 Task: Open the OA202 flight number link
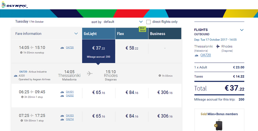click(70, 96)
